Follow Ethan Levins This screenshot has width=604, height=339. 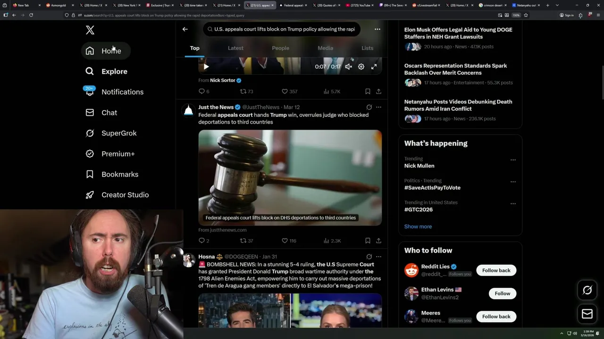503,293
